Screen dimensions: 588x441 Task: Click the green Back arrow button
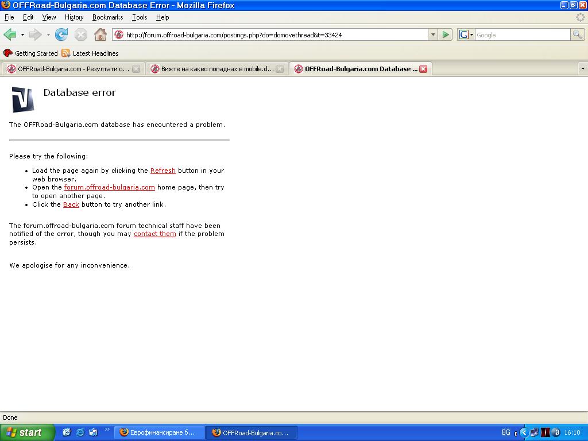[10, 35]
